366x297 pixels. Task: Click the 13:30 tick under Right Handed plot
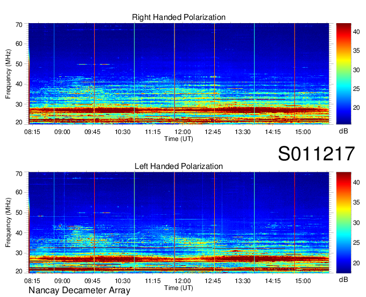pyautogui.click(x=243, y=132)
